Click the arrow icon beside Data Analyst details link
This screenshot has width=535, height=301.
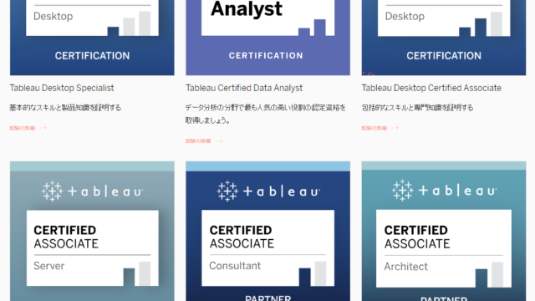pyautogui.click(x=219, y=141)
